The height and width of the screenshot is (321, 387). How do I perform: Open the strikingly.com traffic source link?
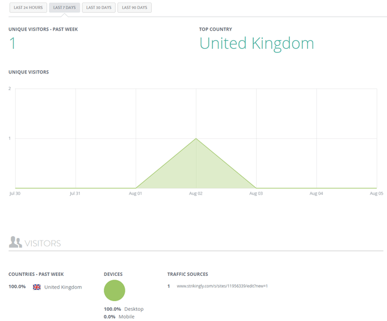(x=222, y=286)
